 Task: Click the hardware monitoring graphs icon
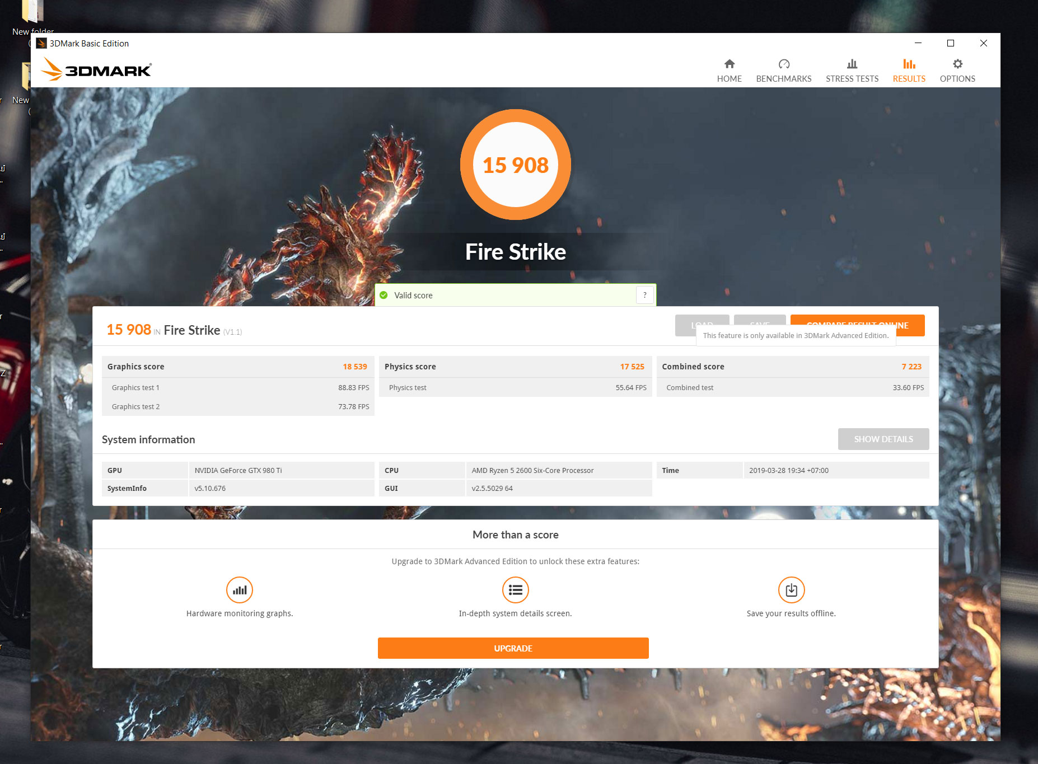[239, 590]
